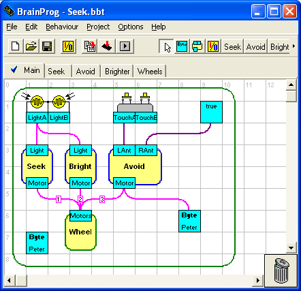
Task: Click the Motor port on Avoid block
Action: [124, 183]
